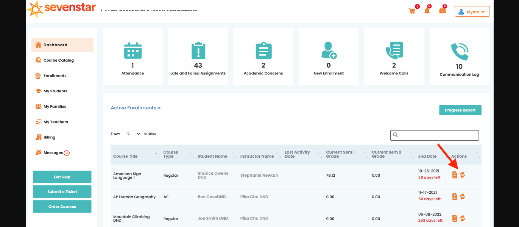Open the Myers user dropdown
Screen dimensions: 519x227
(472, 12)
